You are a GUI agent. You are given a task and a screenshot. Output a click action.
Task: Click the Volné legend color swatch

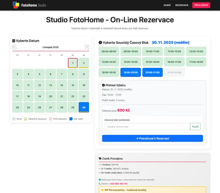point(14,119)
